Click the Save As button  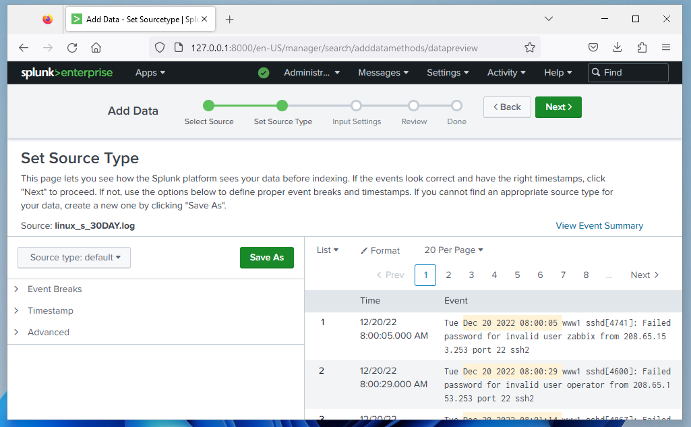[266, 258]
